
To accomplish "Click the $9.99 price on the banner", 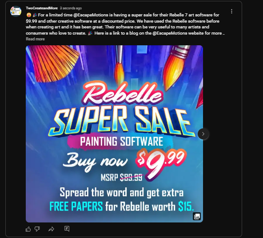I will [x=160, y=162].
